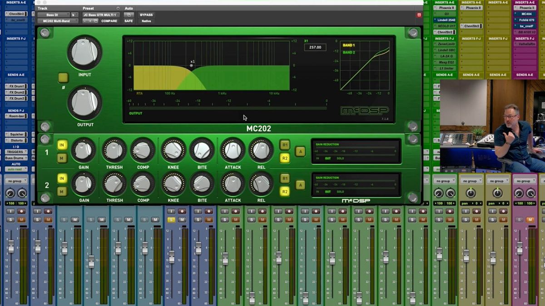This screenshot has width=545, height=306.
Task: Select BAND 1 in the curve legend
Action: coord(349,45)
